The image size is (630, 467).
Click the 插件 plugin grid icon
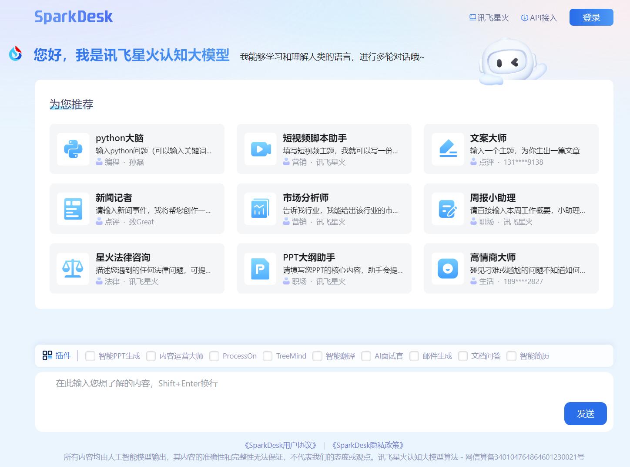pos(47,355)
